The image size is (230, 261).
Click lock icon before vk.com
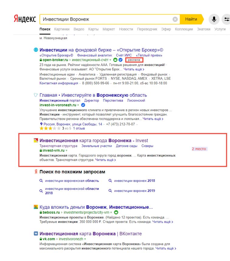pos(41,239)
